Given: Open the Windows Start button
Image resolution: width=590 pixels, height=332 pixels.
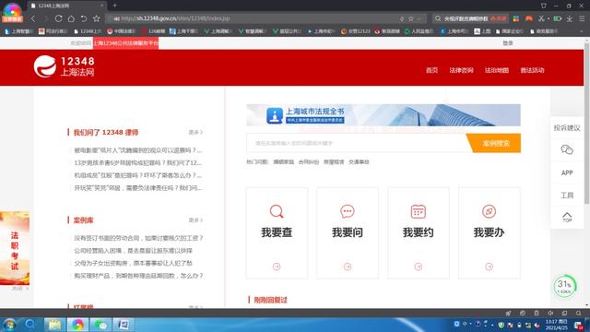Looking at the screenshot, I should pos(9,324).
